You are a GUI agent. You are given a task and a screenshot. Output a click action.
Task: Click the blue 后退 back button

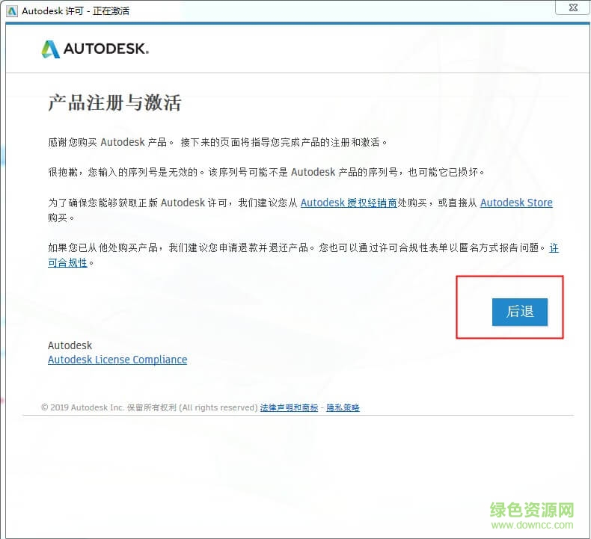[519, 312]
